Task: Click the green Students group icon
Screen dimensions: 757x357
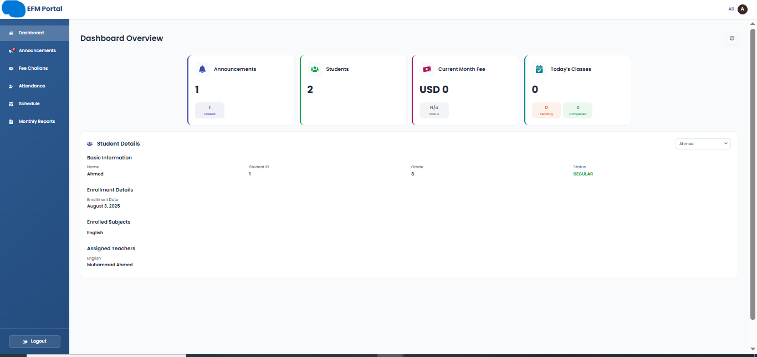Action: pyautogui.click(x=315, y=69)
